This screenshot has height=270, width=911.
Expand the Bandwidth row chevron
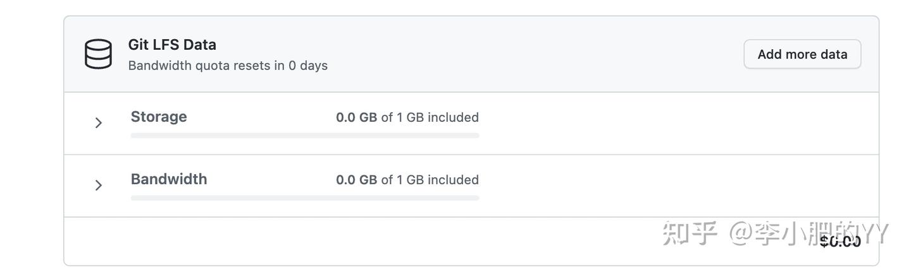pos(98,185)
